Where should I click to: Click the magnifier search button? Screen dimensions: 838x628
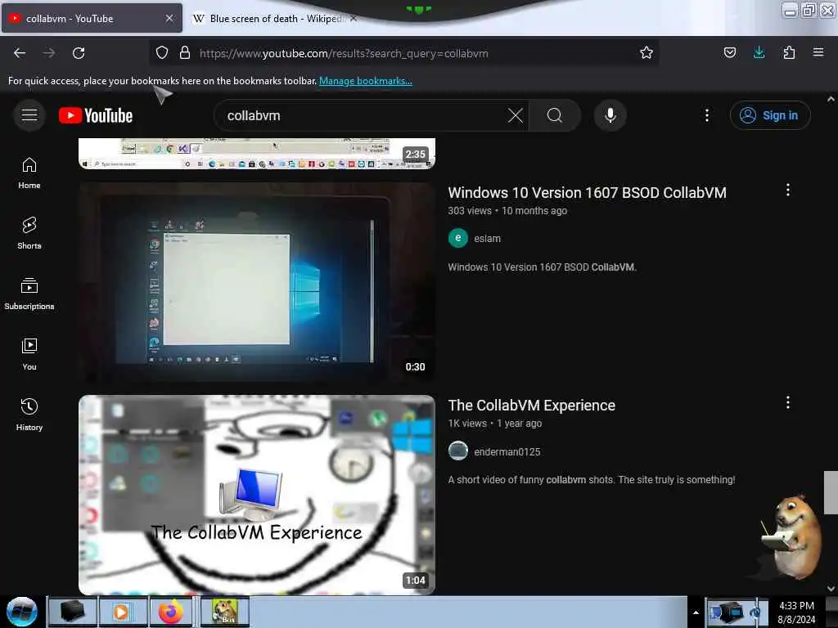click(x=555, y=115)
